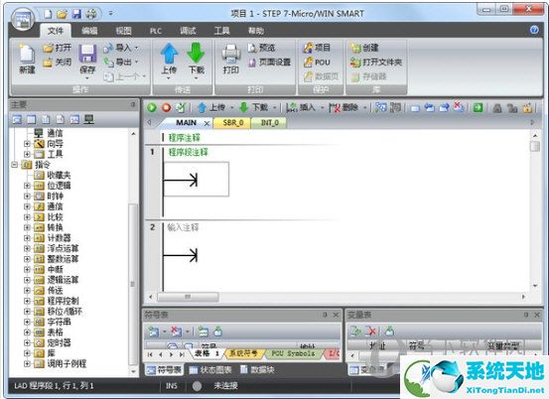
Task: Click 删除 (Delete) in editor toolbar
Action: 343,108
